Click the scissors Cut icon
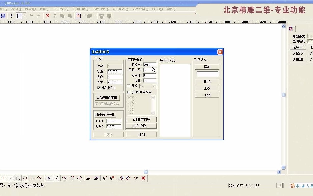The width and height of the screenshot is (313, 196). 55,16
